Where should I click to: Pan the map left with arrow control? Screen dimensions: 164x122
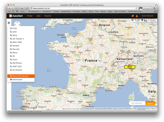(x=15, y=25)
